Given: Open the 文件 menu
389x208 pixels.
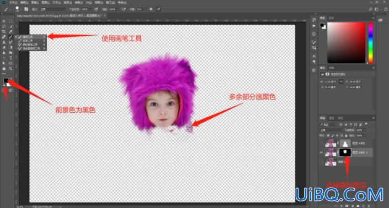Looking at the screenshot, I should point(13,2).
